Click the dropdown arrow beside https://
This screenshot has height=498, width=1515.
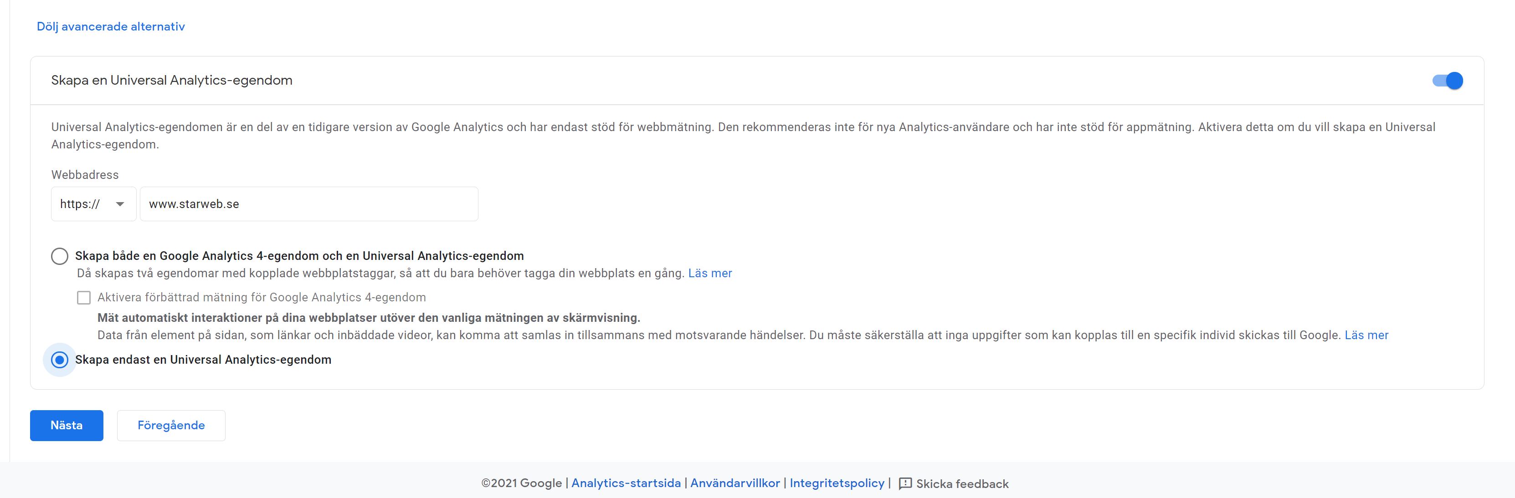point(120,204)
